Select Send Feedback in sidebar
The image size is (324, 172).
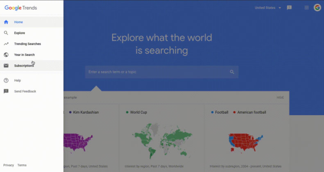[32, 91]
